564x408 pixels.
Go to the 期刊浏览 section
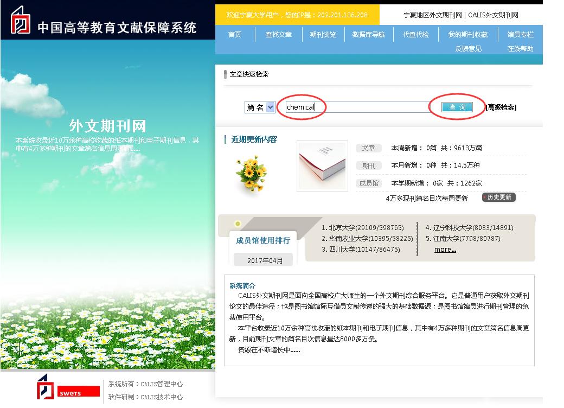tap(323, 35)
